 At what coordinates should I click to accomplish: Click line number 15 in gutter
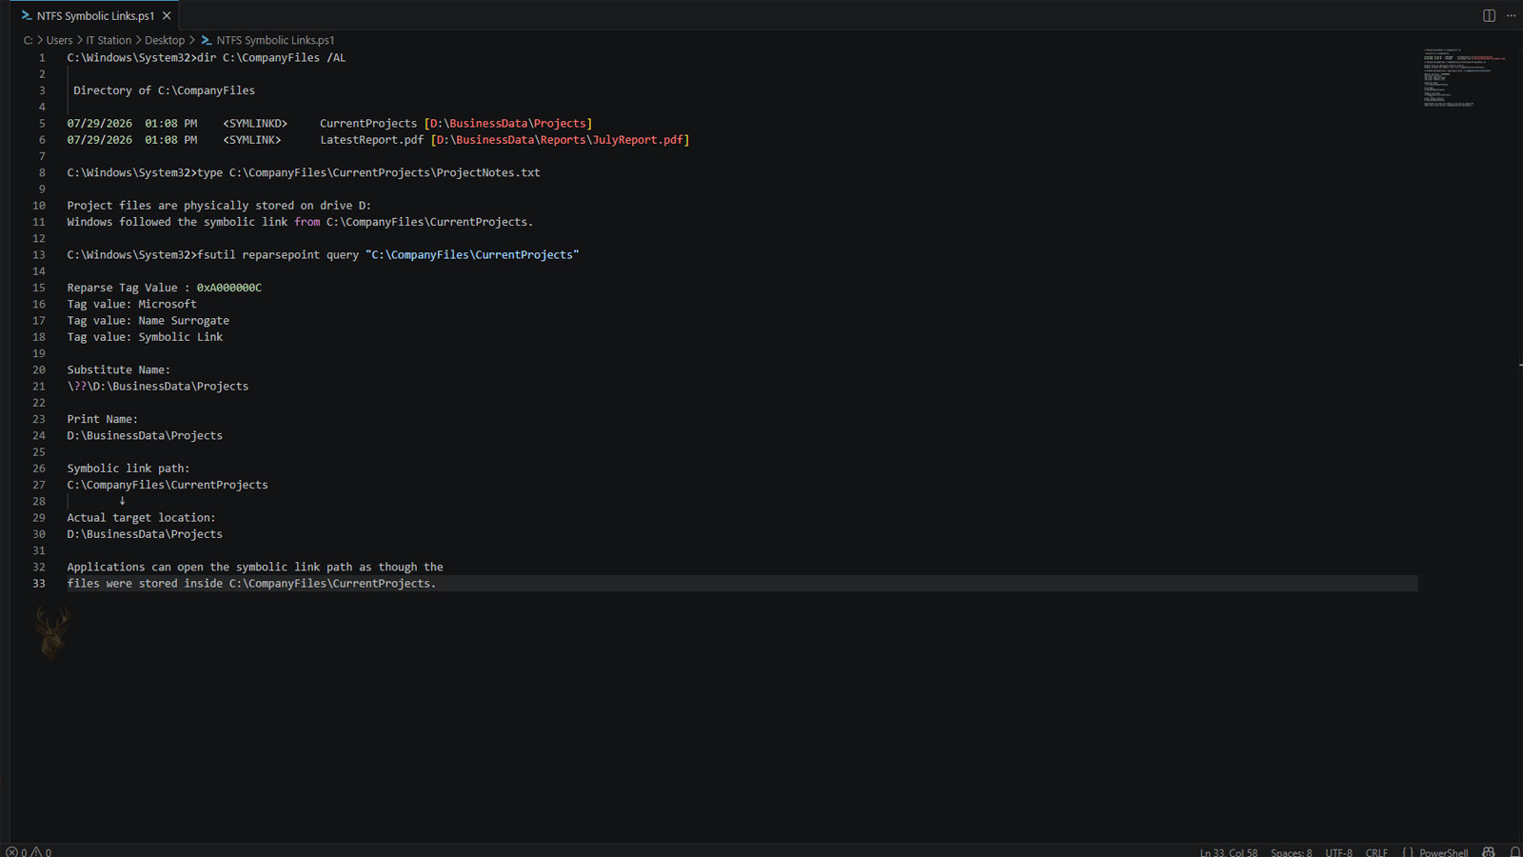[x=39, y=288]
